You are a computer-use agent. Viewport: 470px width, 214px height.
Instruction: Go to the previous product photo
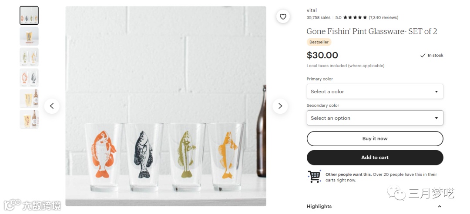(52, 106)
